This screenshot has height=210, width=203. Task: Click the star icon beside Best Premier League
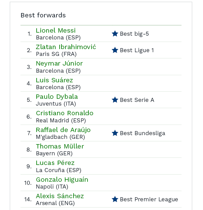115,199
